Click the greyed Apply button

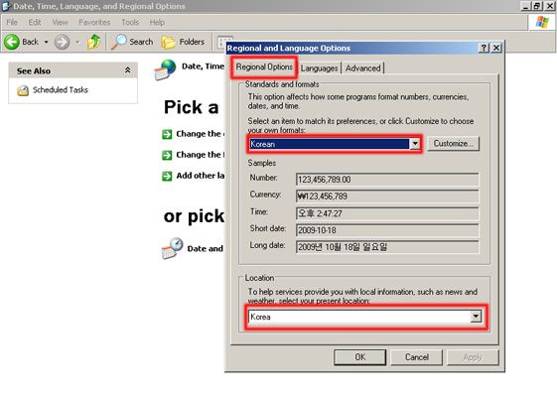[x=473, y=357]
